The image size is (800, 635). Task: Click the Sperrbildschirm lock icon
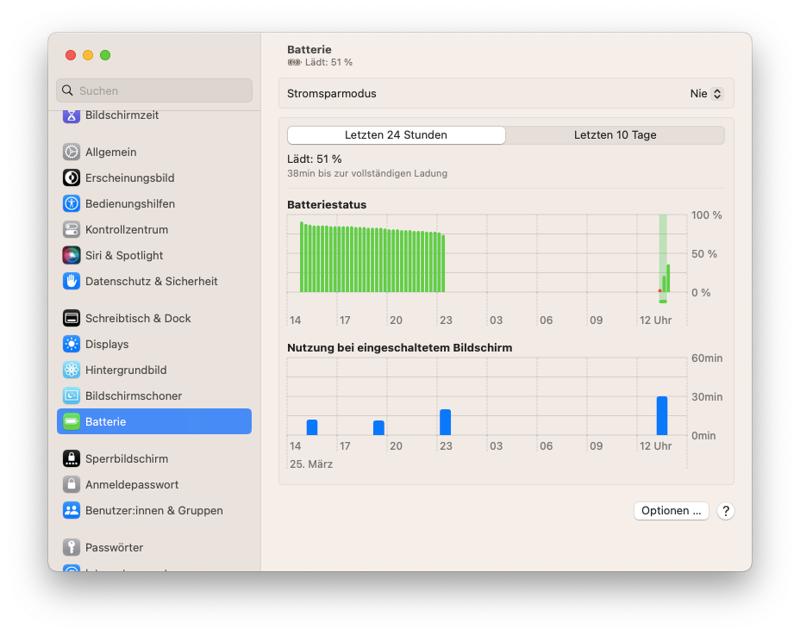pos(72,458)
